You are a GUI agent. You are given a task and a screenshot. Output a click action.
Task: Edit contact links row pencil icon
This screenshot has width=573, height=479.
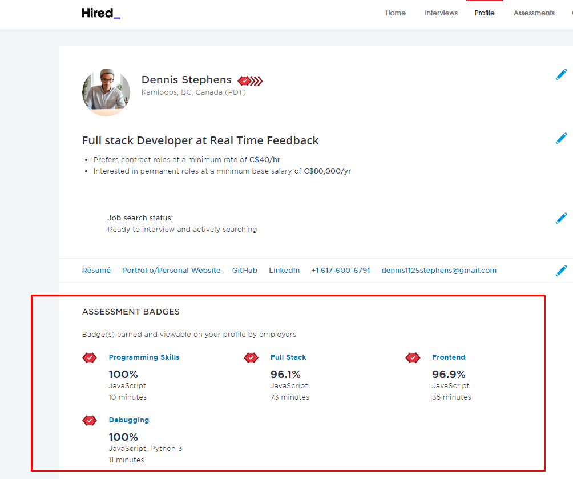click(x=561, y=271)
